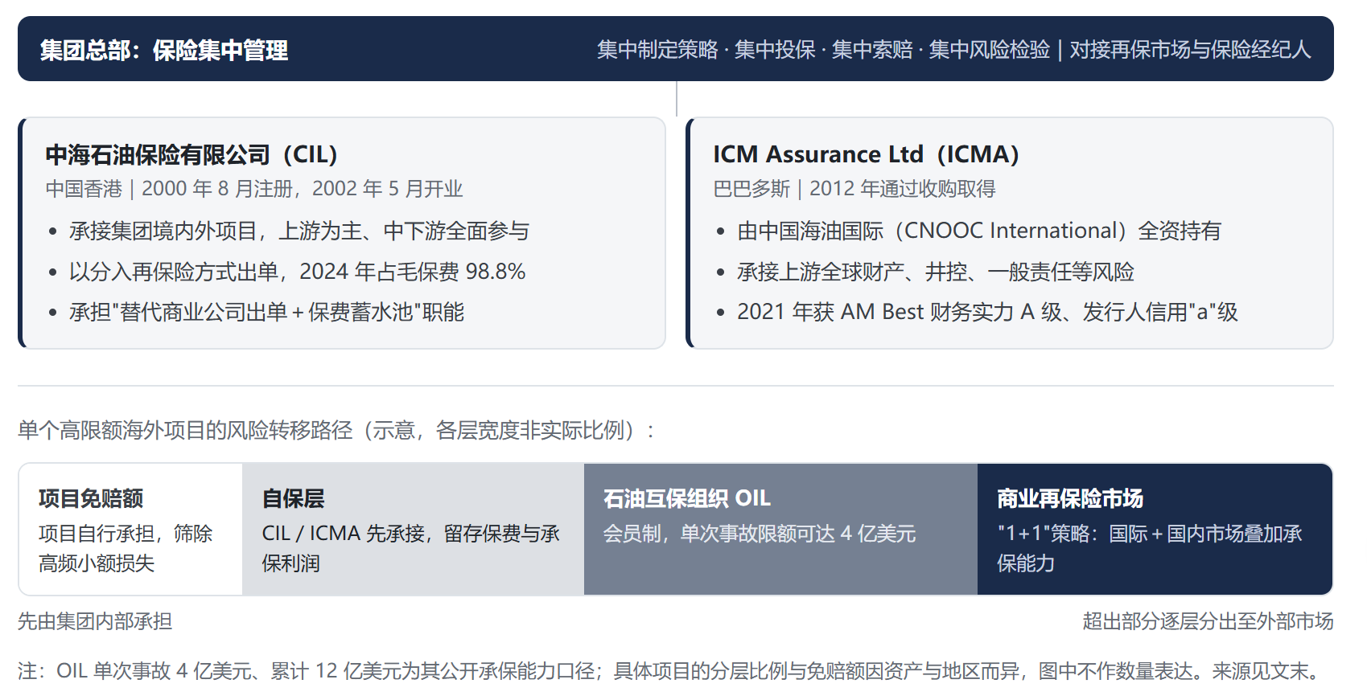The width and height of the screenshot is (1367, 700).
Task: Click the heading 中海石油保险有限公司（CIL）
Action: tap(191, 154)
